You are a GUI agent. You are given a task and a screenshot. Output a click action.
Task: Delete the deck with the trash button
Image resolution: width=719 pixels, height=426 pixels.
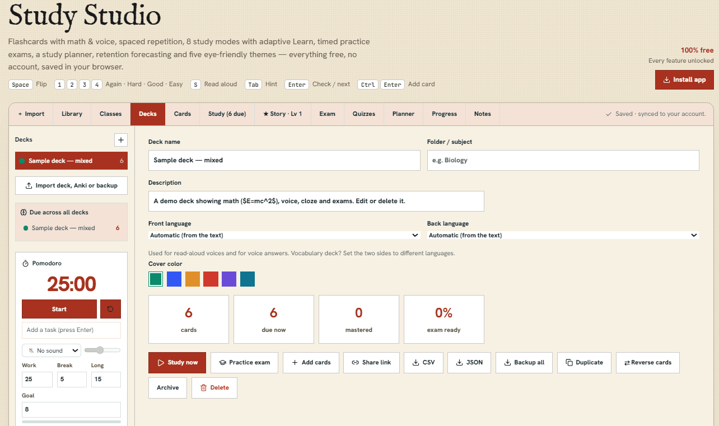pyautogui.click(x=214, y=387)
